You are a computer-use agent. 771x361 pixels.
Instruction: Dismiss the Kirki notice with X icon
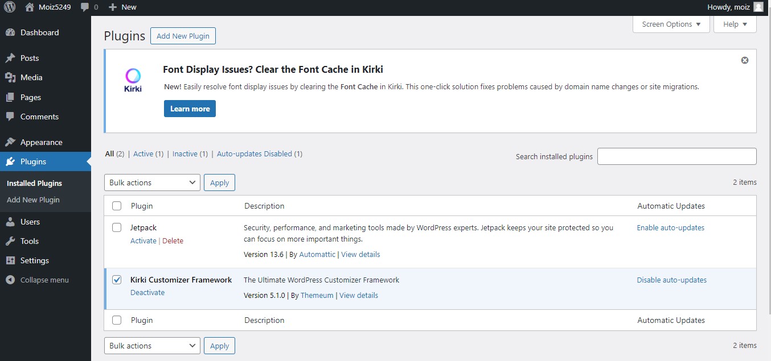(x=744, y=60)
